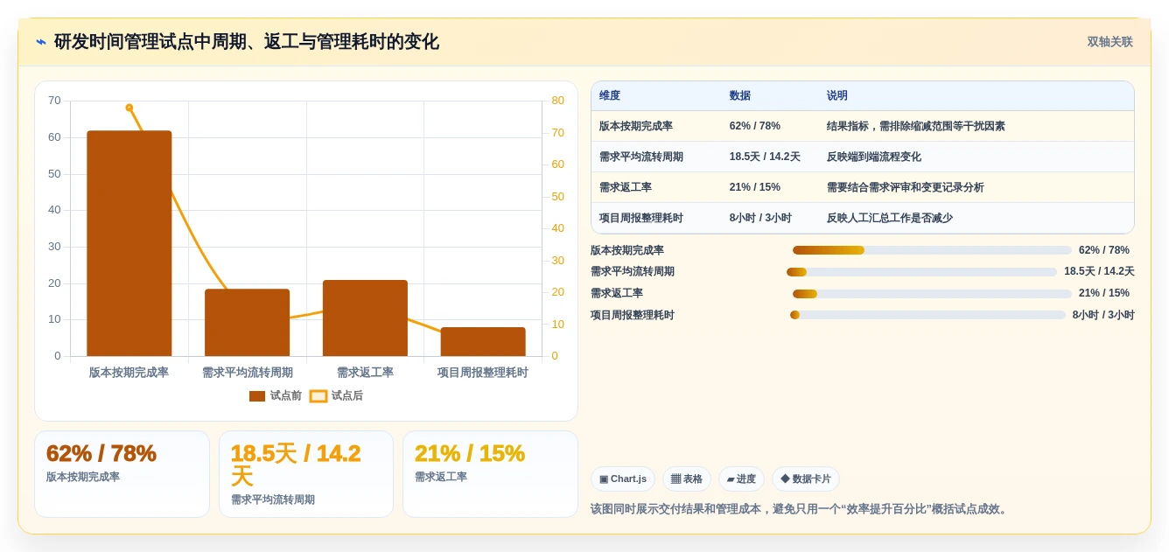Click the first orange line data point
Image resolution: width=1169 pixels, height=552 pixels.
(129, 108)
